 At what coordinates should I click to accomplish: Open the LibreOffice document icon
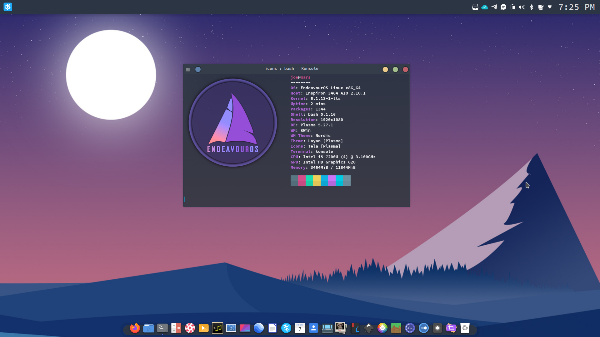tap(272, 328)
